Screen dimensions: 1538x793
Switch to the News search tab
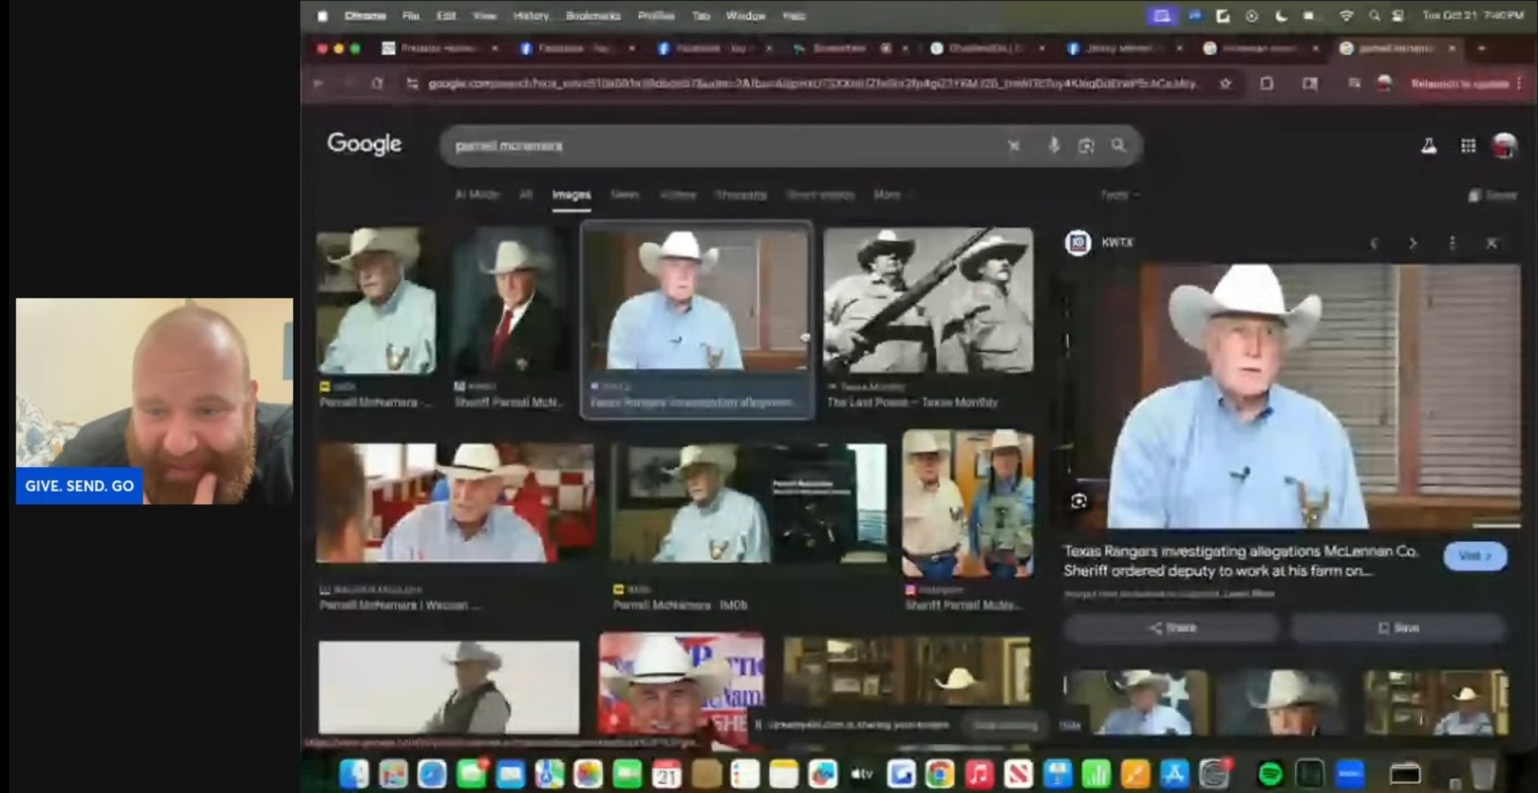coord(625,194)
